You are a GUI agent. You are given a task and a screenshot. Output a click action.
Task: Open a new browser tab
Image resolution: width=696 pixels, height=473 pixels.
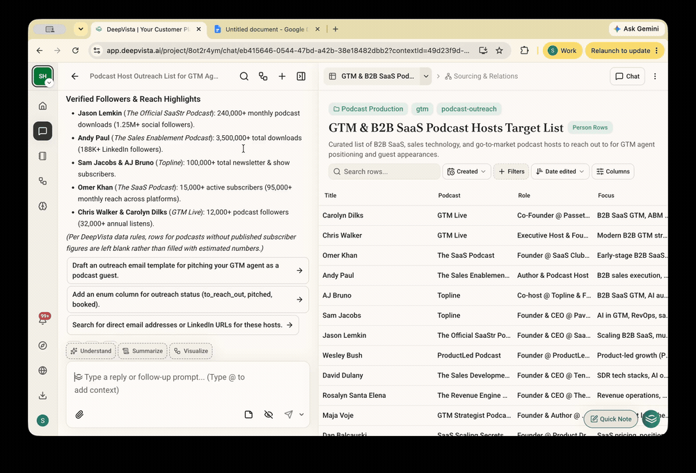[335, 29]
